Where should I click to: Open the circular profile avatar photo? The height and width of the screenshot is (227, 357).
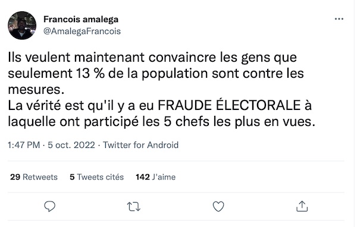22,25
